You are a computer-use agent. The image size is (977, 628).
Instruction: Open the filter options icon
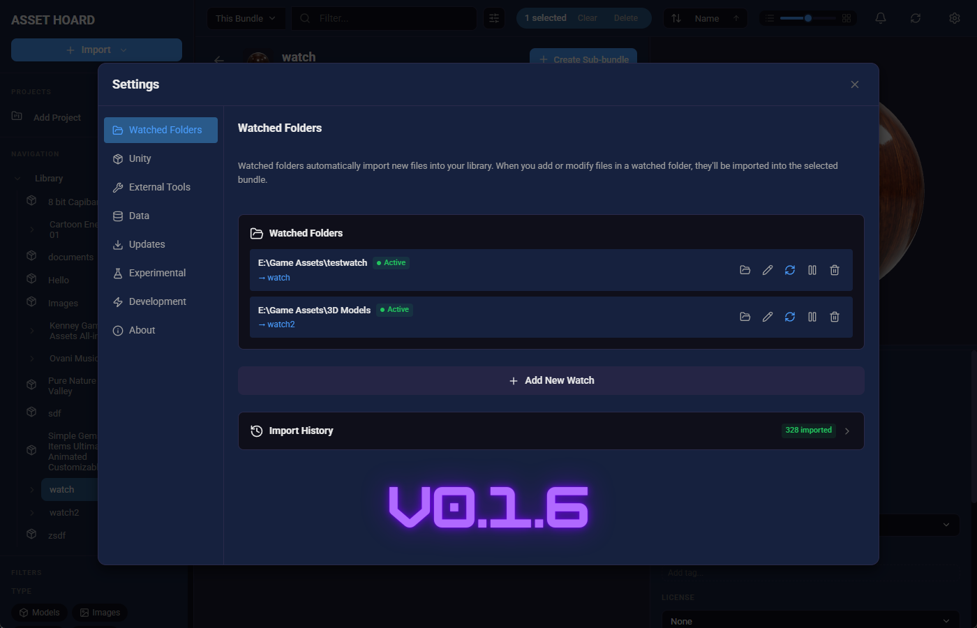point(494,18)
